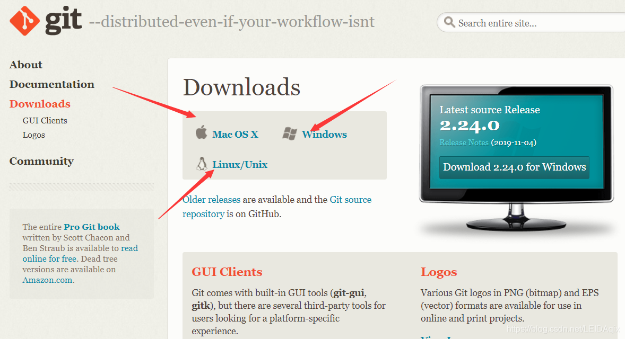Screen dimensions: 625x339
Task: Visit the Amazon.com link
Action: coord(47,280)
